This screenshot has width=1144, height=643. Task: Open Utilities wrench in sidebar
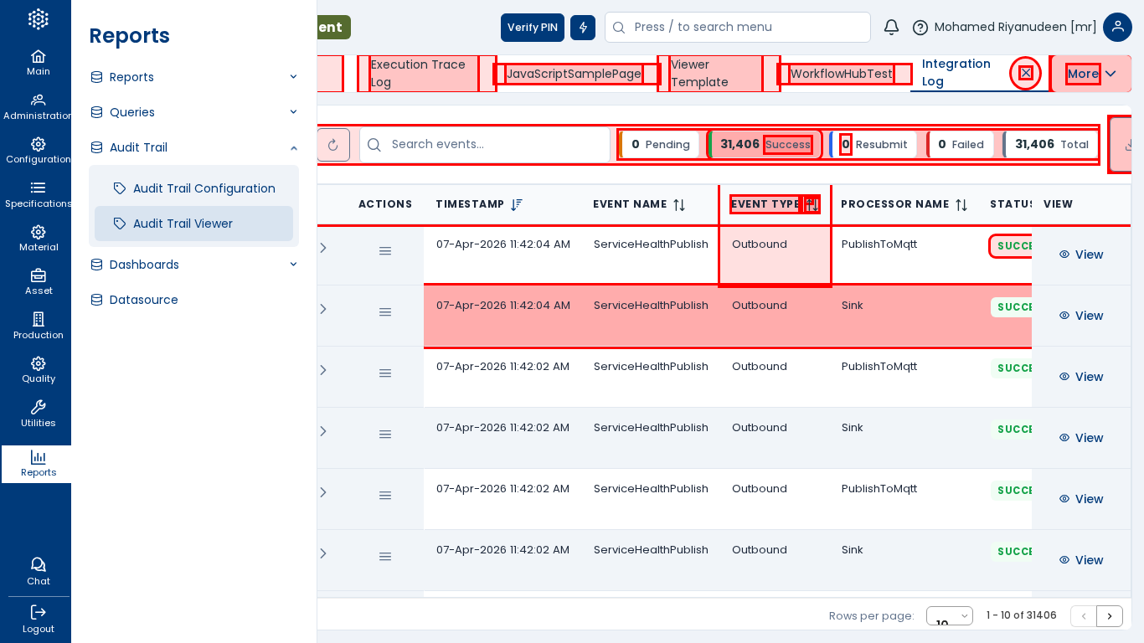point(38,413)
